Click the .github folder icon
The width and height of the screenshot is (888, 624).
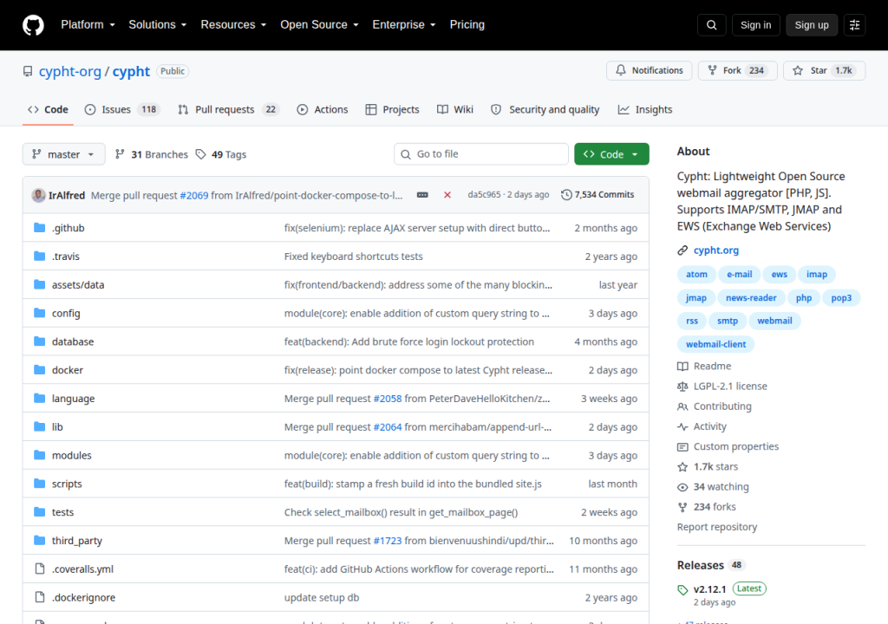pyautogui.click(x=40, y=228)
